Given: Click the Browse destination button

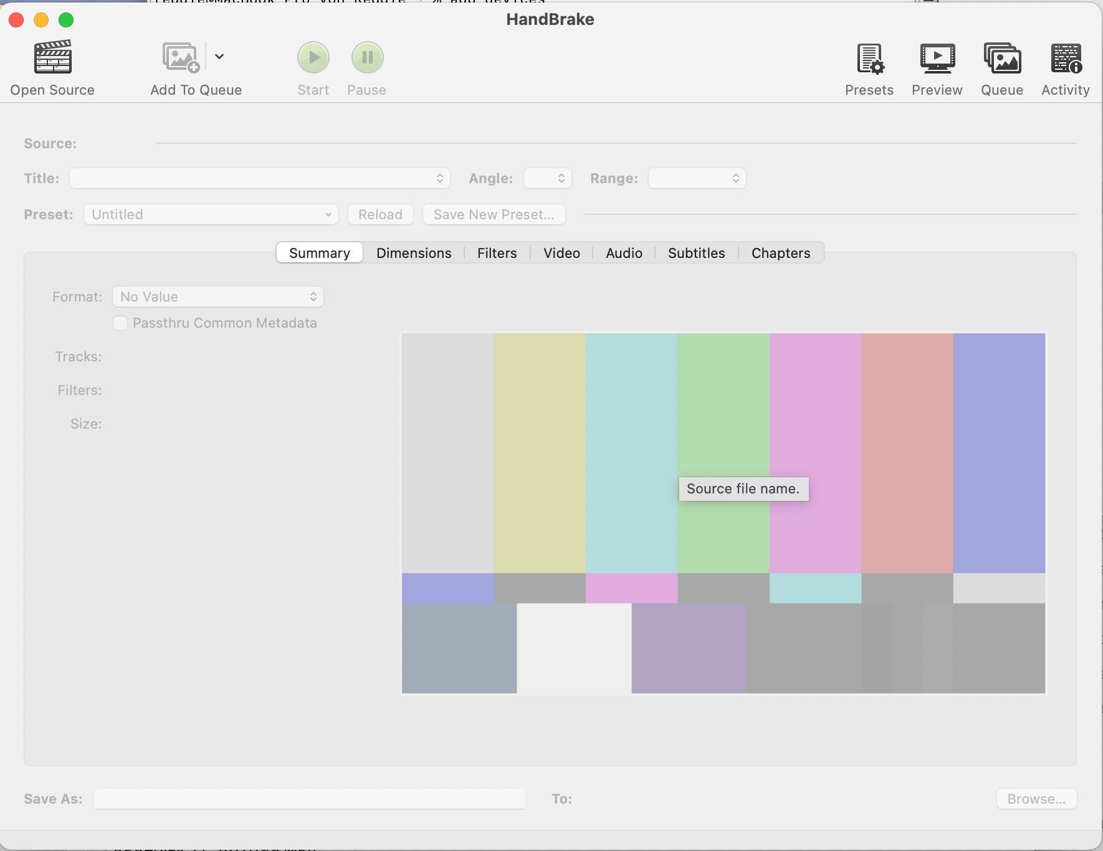Looking at the screenshot, I should click(1037, 799).
